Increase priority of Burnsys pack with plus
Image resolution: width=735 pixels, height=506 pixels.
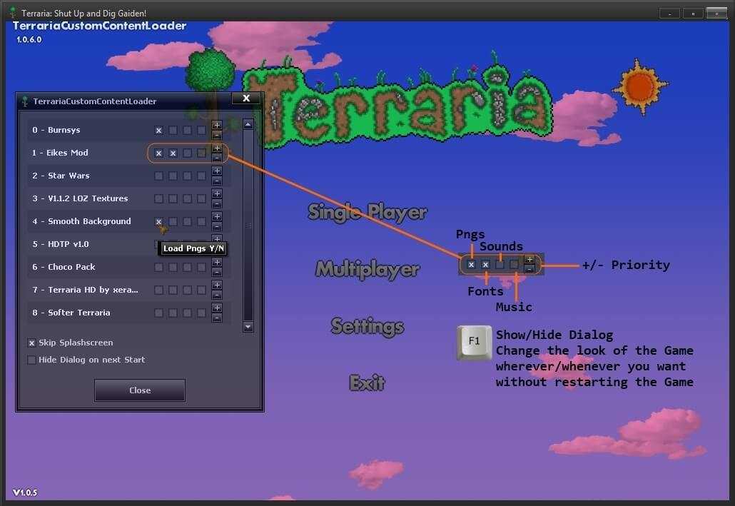216,125
